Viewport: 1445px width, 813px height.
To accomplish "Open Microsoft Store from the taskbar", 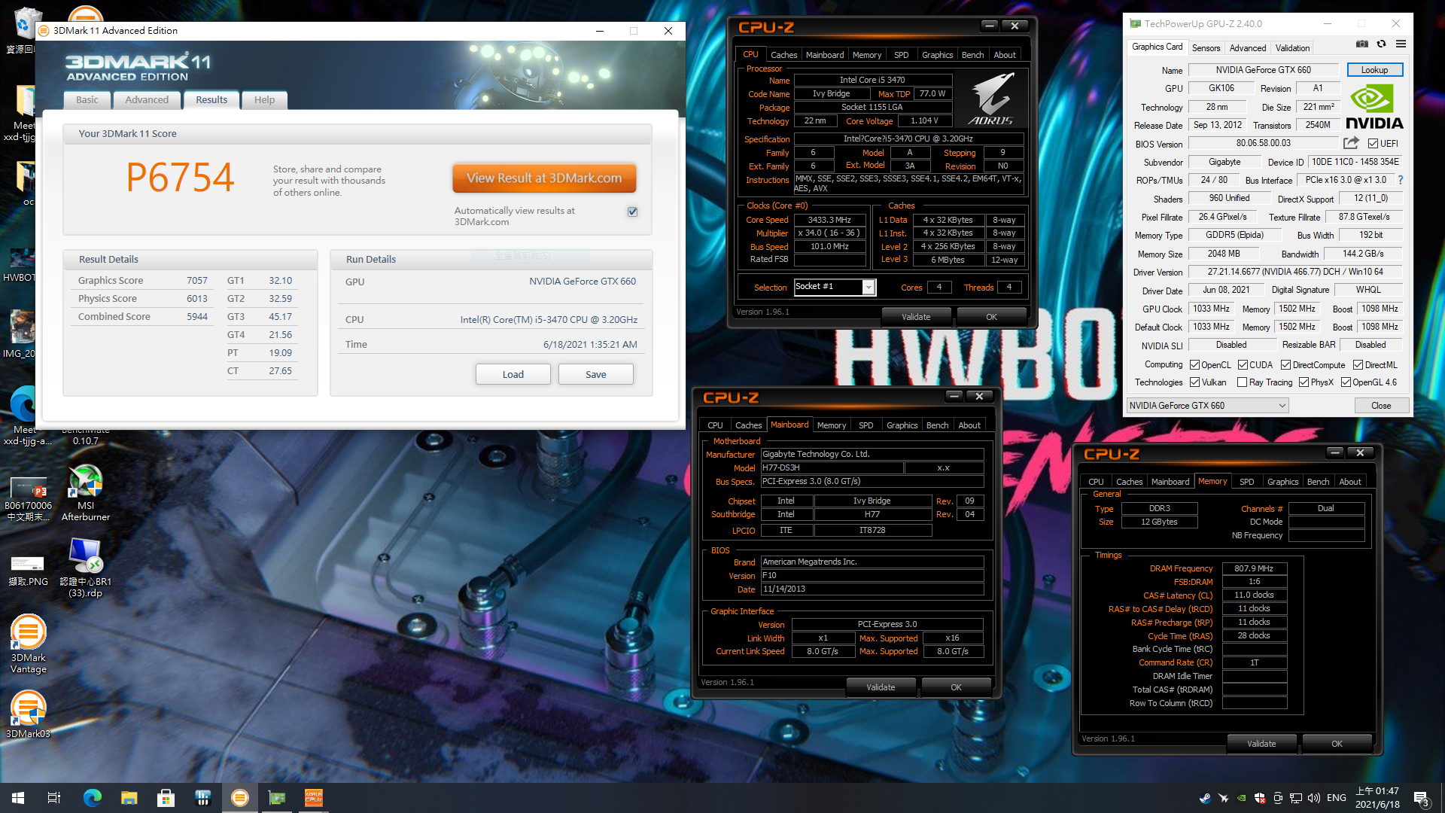I will click(166, 798).
